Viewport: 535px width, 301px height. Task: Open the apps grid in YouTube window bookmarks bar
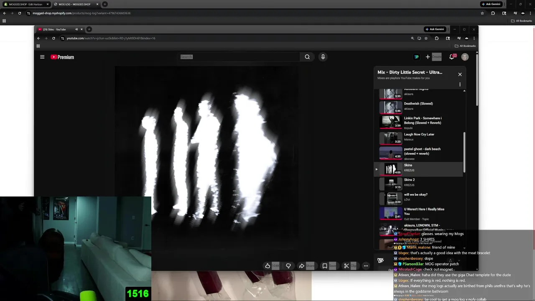click(38, 46)
